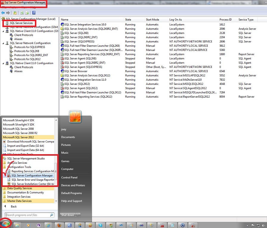Sort by the Service Type column header

coord(247,20)
